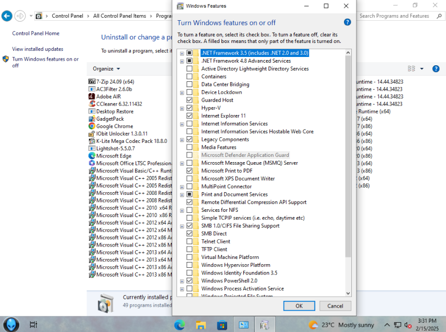Click the weather icon on the taskbar
Viewport: 446px width, 332px height.
click(313, 325)
